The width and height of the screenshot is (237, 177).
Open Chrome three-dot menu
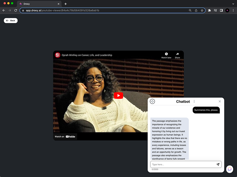[233, 10]
